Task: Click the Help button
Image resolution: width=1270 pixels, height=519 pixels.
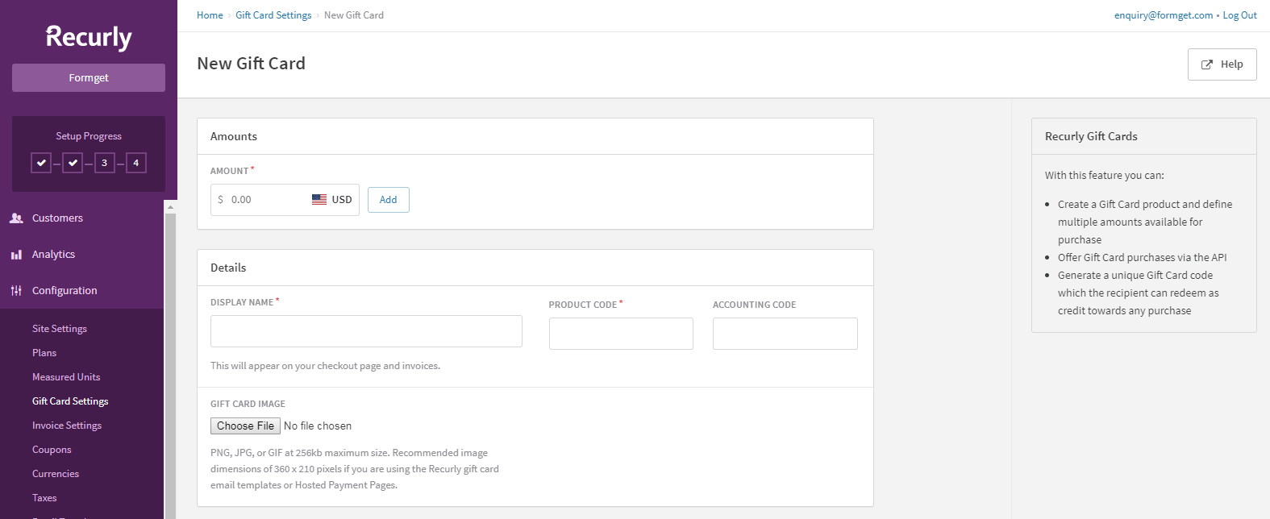Action: coord(1222,64)
